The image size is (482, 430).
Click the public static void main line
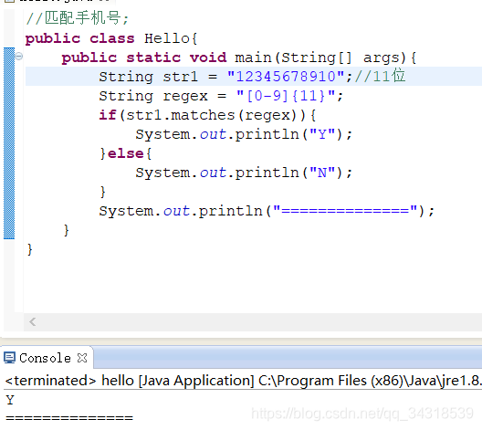click(239, 58)
